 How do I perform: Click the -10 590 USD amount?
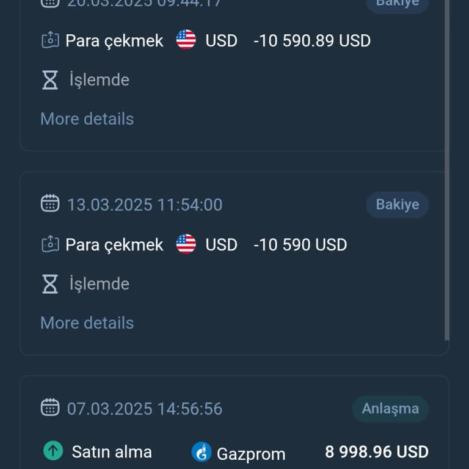click(300, 245)
